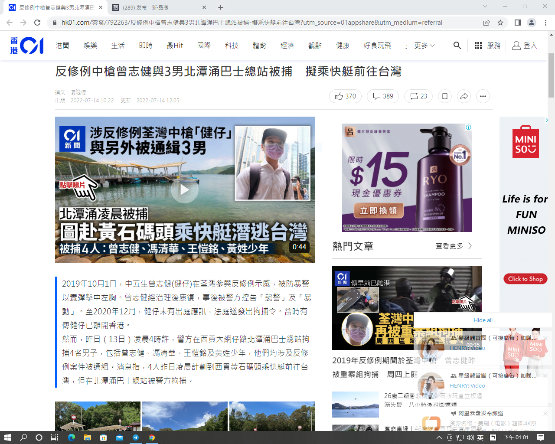Open the Telegram taskbar icon
This screenshot has height=444, width=555.
point(136,437)
